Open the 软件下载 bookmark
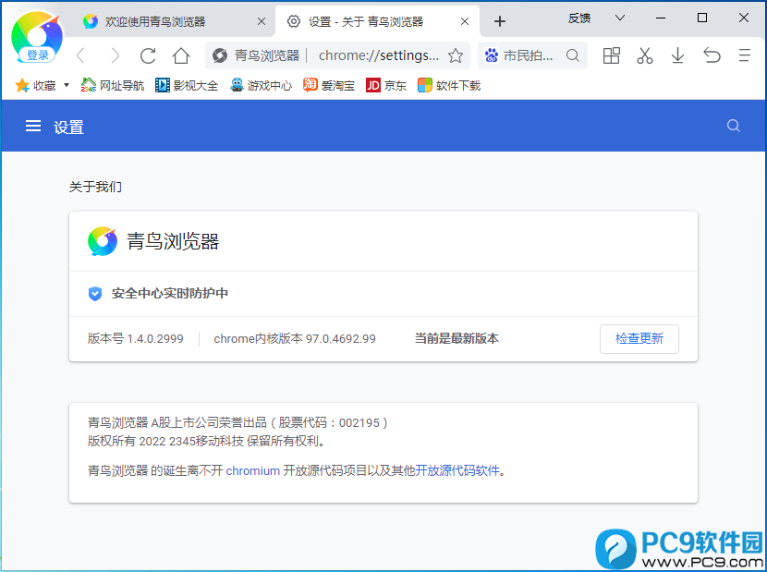Image resolution: width=767 pixels, height=572 pixels. (x=449, y=86)
